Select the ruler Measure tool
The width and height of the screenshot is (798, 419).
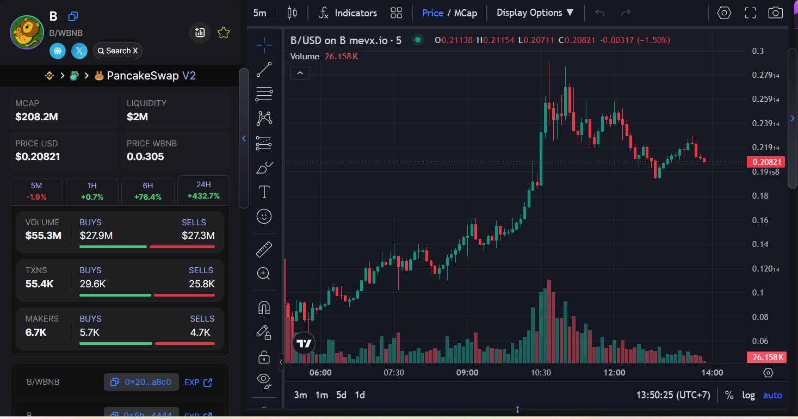(264, 249)
